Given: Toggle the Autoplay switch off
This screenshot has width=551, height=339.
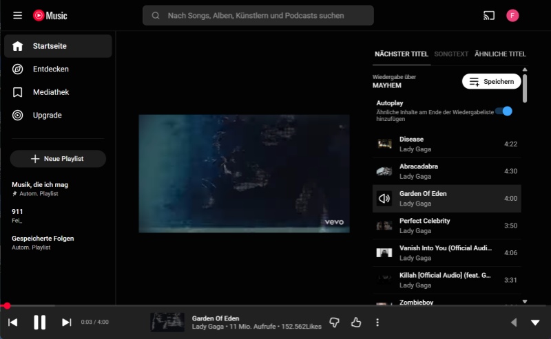Looking at the screenshot, I should tap(504, 111).
